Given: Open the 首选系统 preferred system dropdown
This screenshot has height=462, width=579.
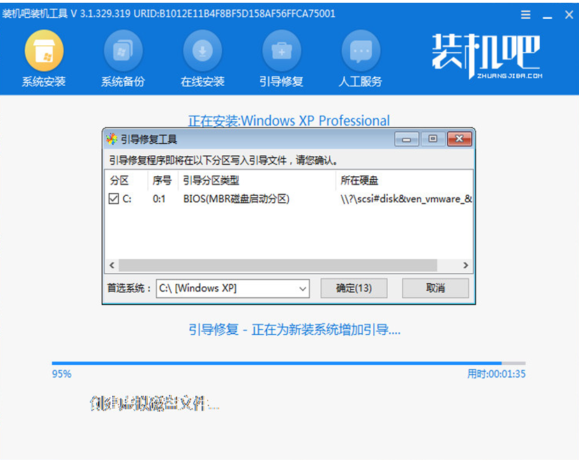Looking at the screenshot, I should coord(303,288).
